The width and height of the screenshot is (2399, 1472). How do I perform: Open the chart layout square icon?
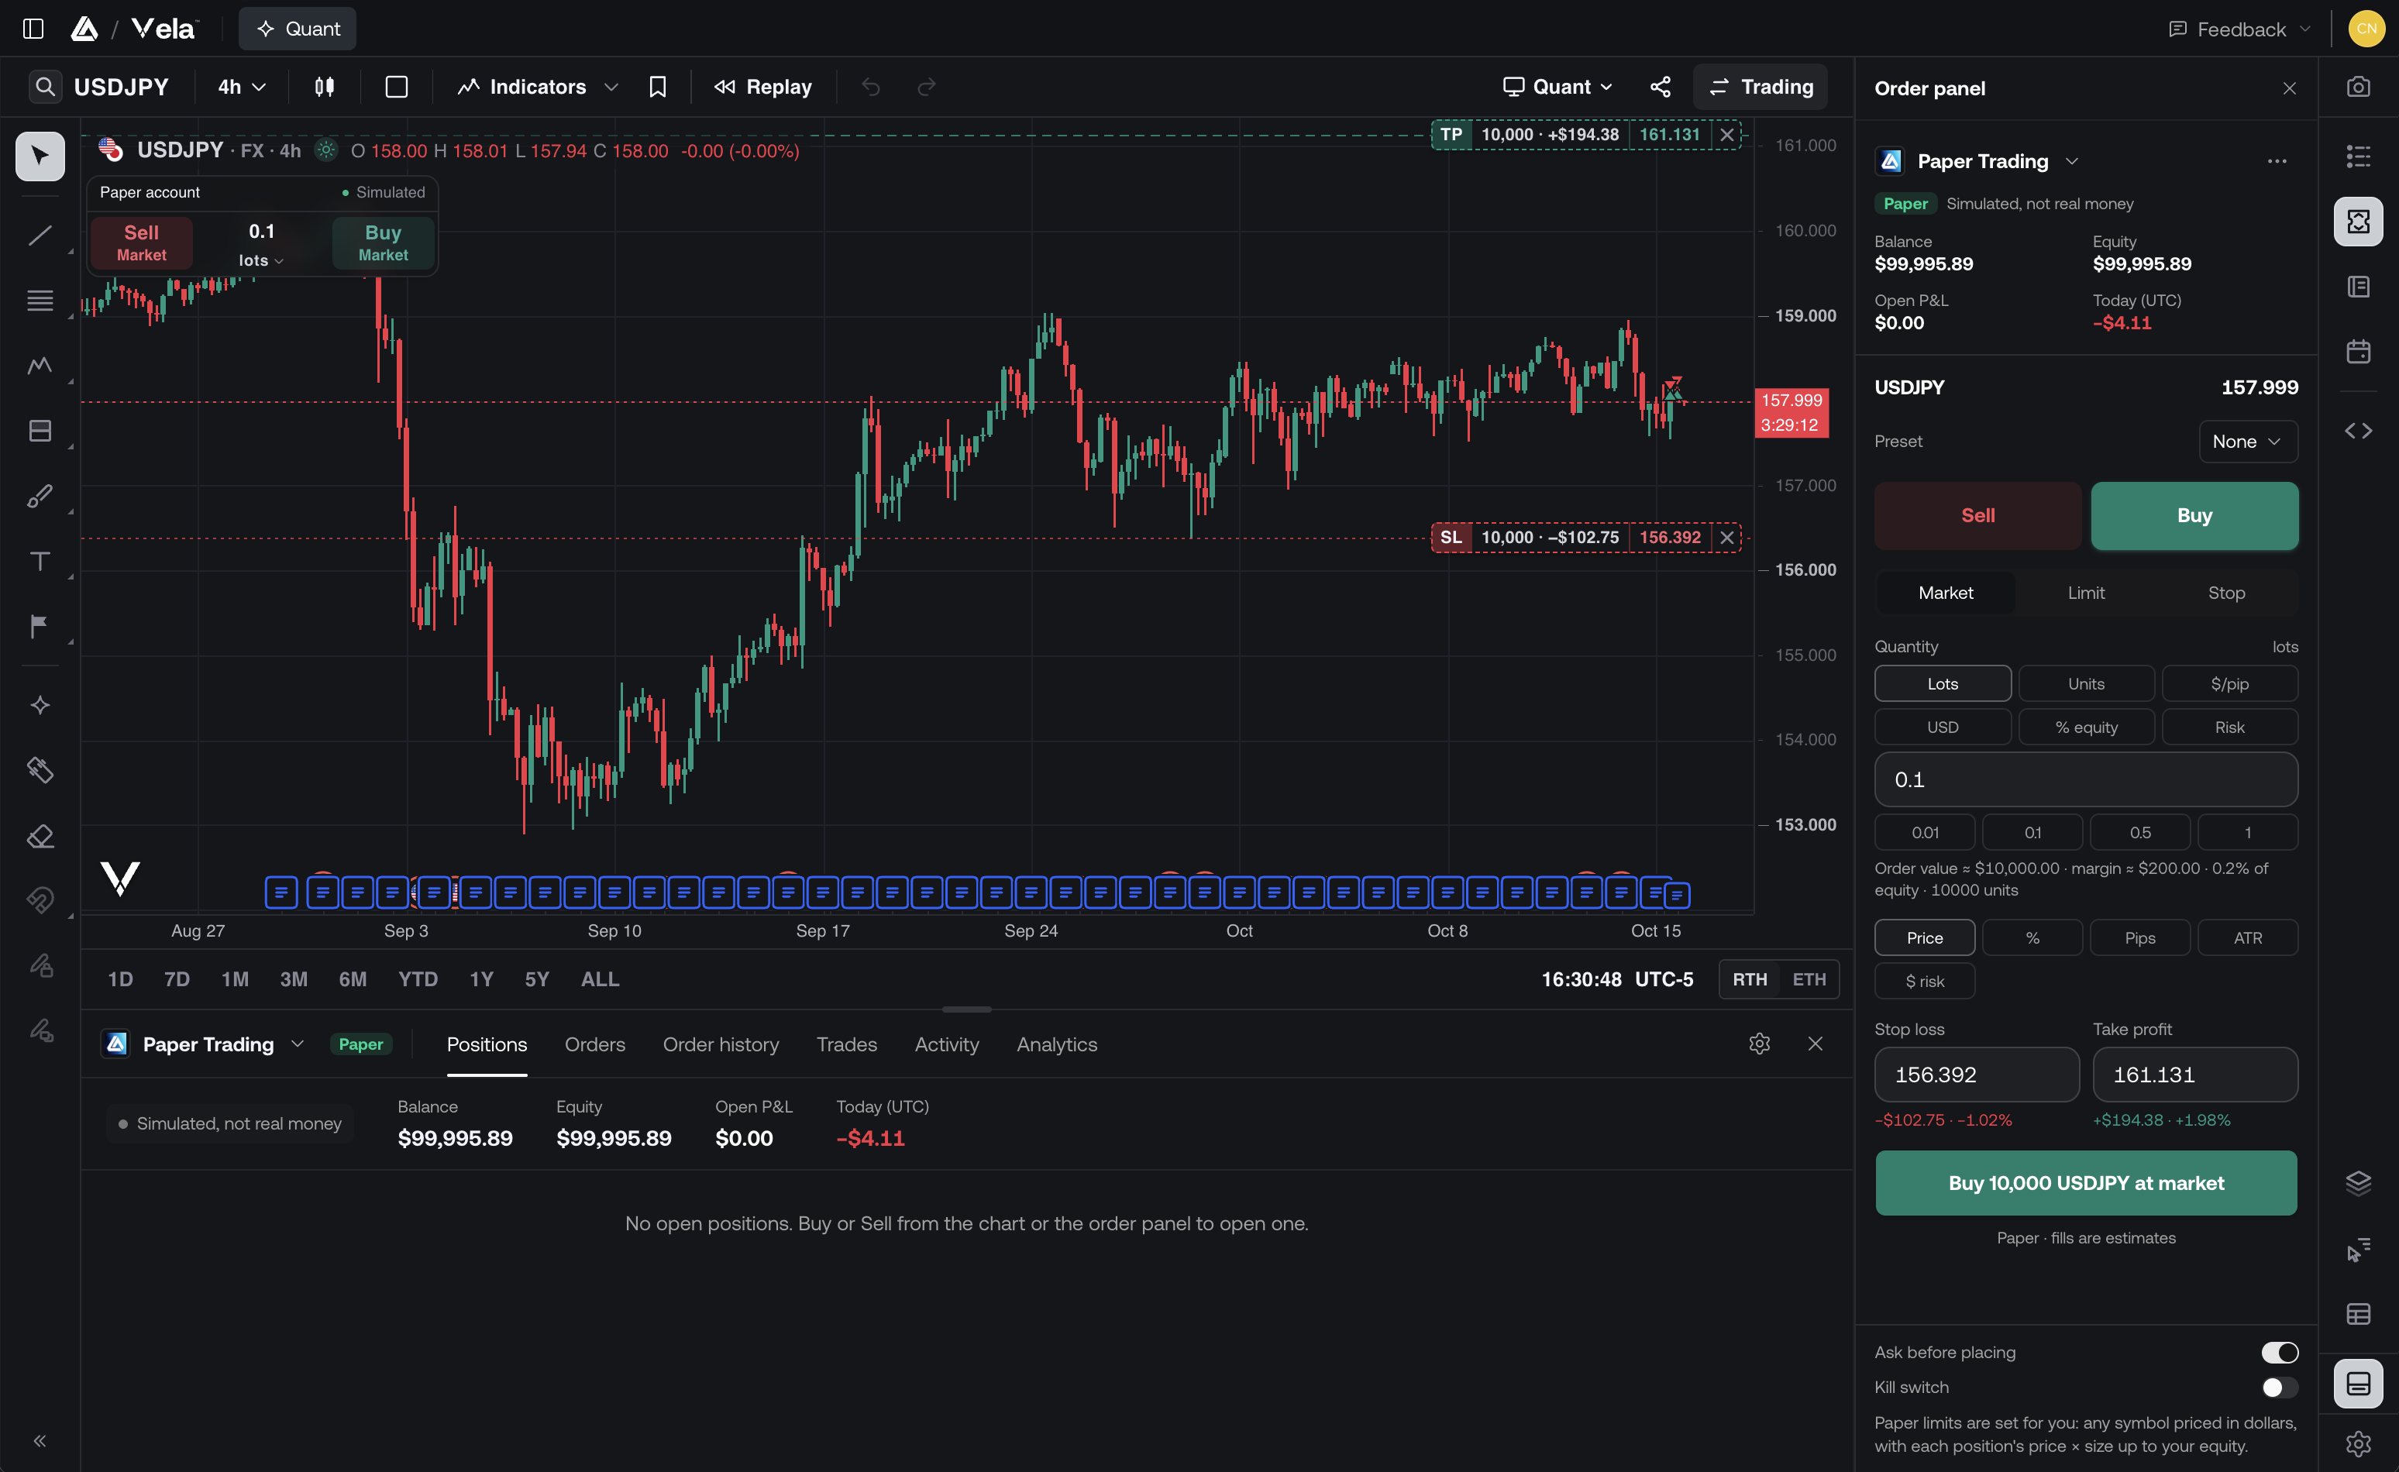click(396, 87)
